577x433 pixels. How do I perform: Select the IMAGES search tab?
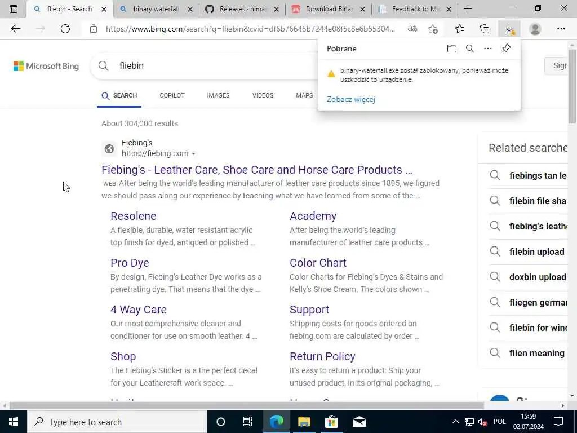click(218, 95)
